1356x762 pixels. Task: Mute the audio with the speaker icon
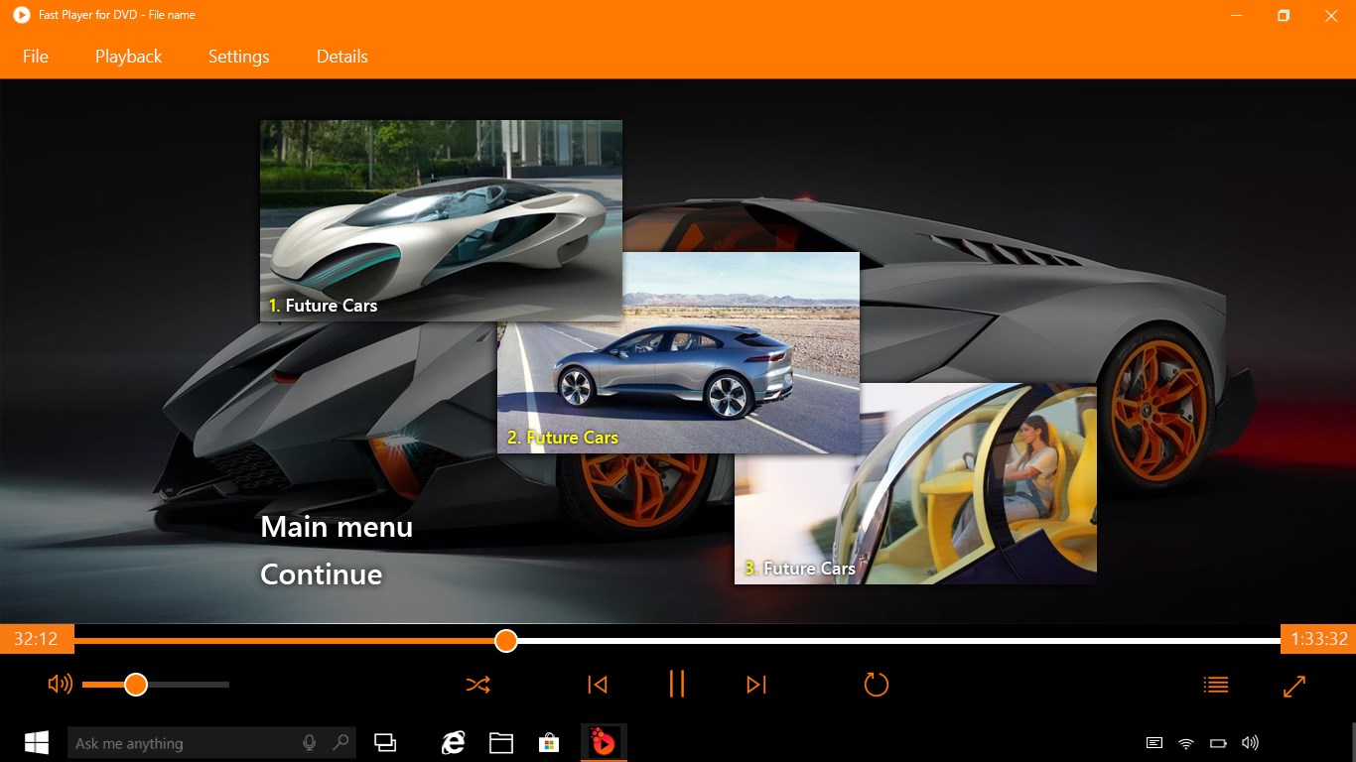click(x=60, y=684)
